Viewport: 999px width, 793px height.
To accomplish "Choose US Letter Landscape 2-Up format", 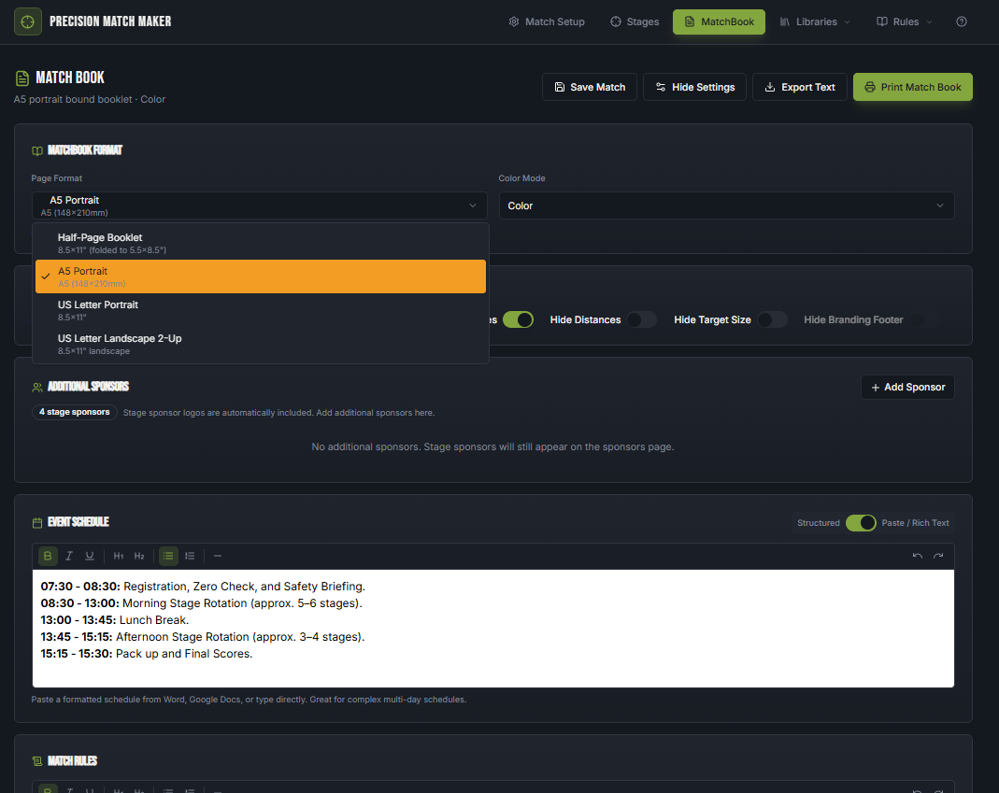I will coord(261,344).
